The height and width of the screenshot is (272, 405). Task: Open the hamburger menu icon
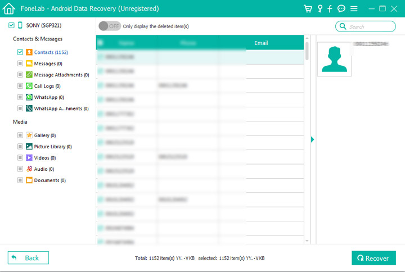(354, 8)
